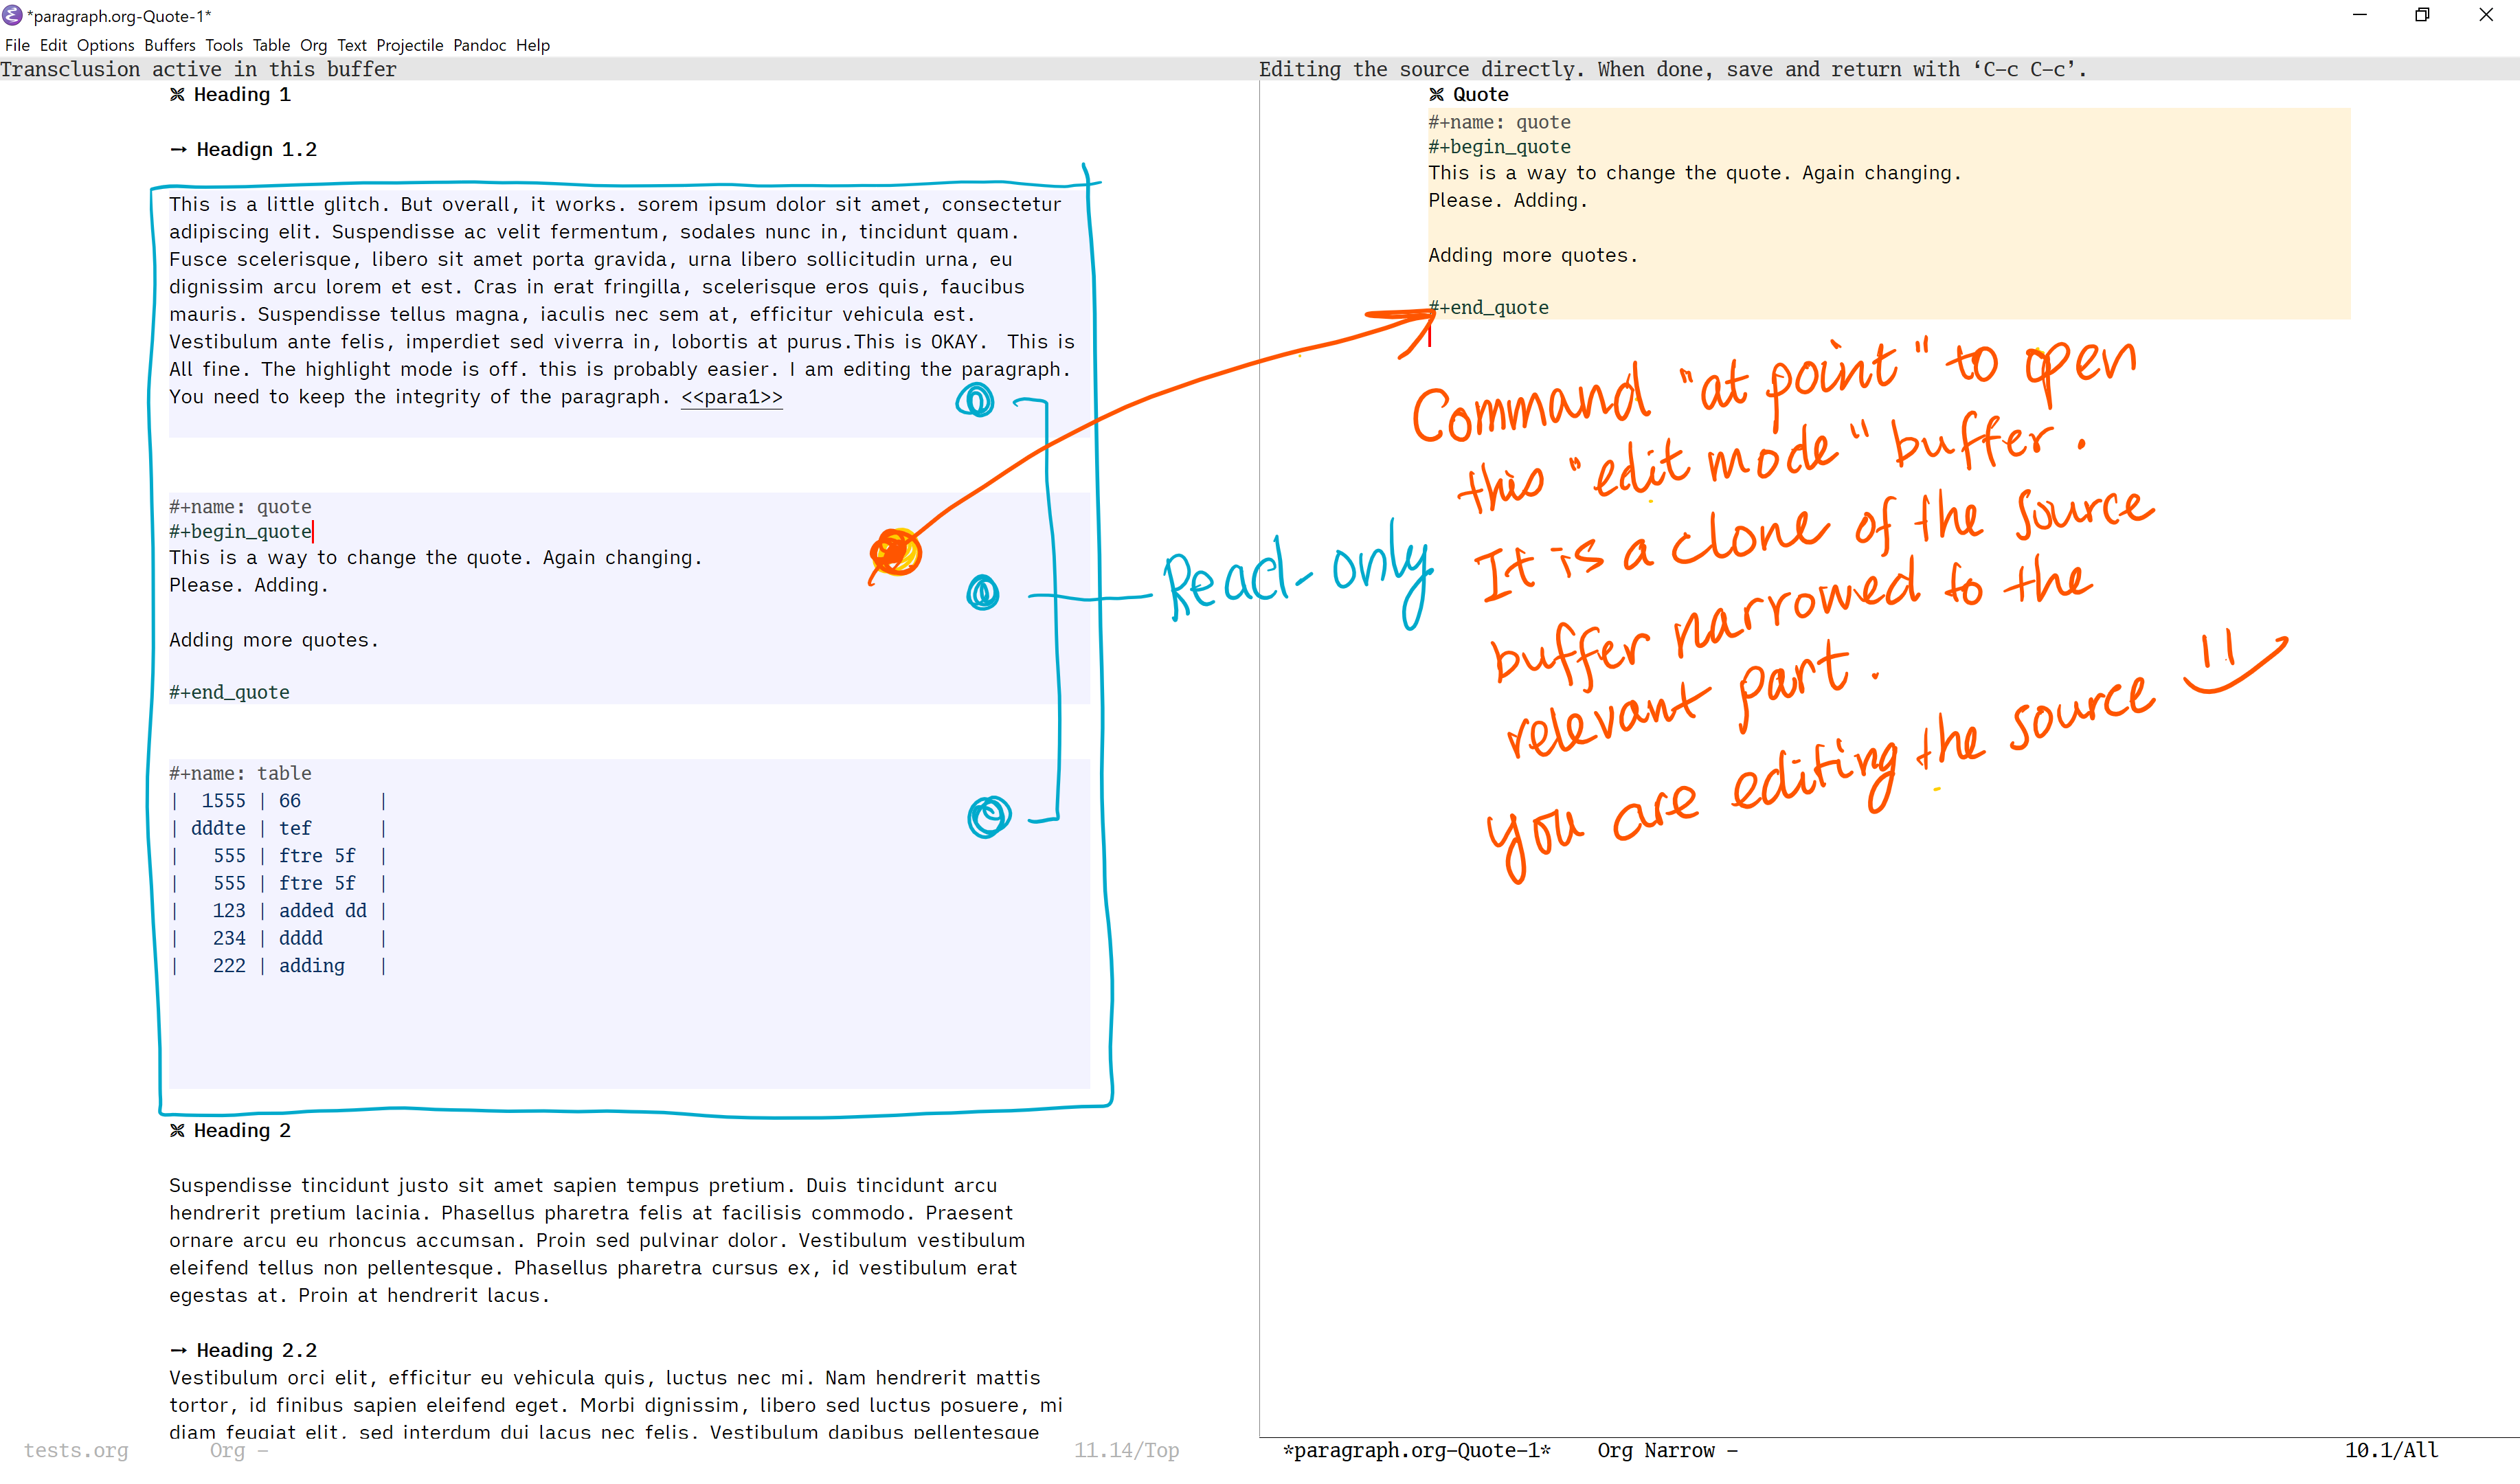Open the Org menu
The image size is (2520, 1484).
(x=313, y=45)
